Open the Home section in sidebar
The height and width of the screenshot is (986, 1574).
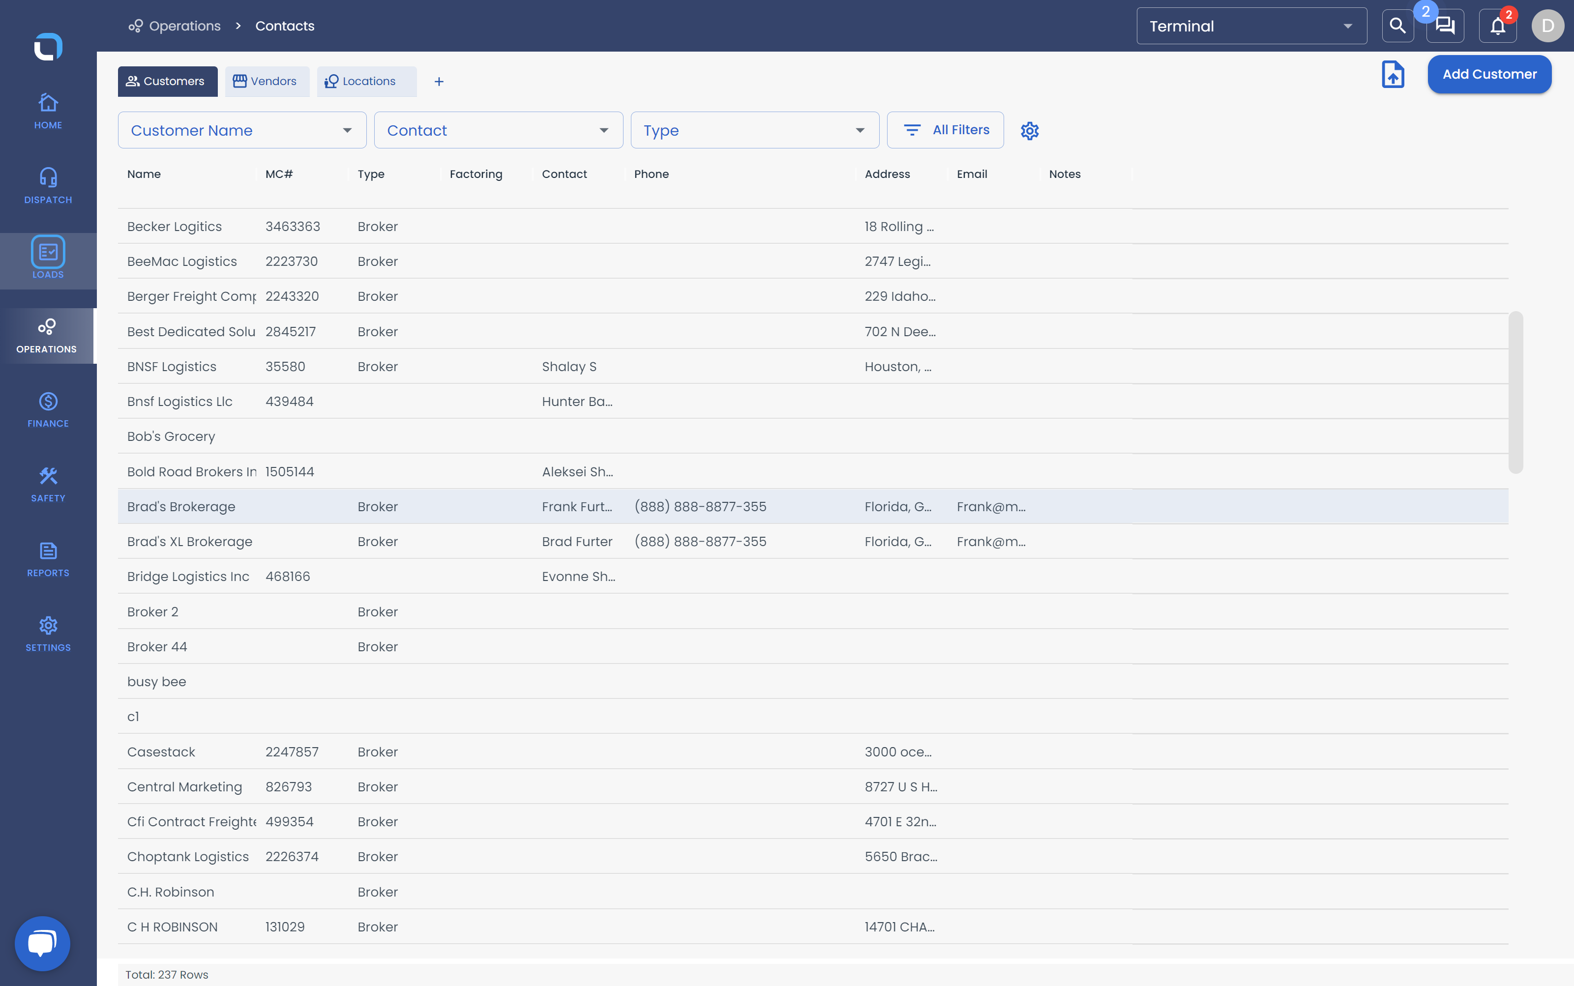point(48,111)
